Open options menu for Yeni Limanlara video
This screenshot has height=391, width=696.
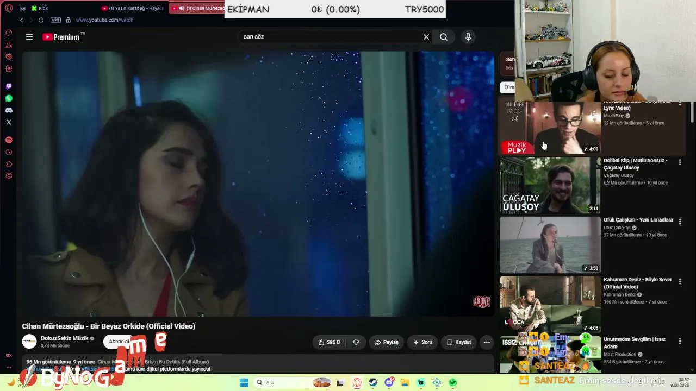click(x=680, y=222)
